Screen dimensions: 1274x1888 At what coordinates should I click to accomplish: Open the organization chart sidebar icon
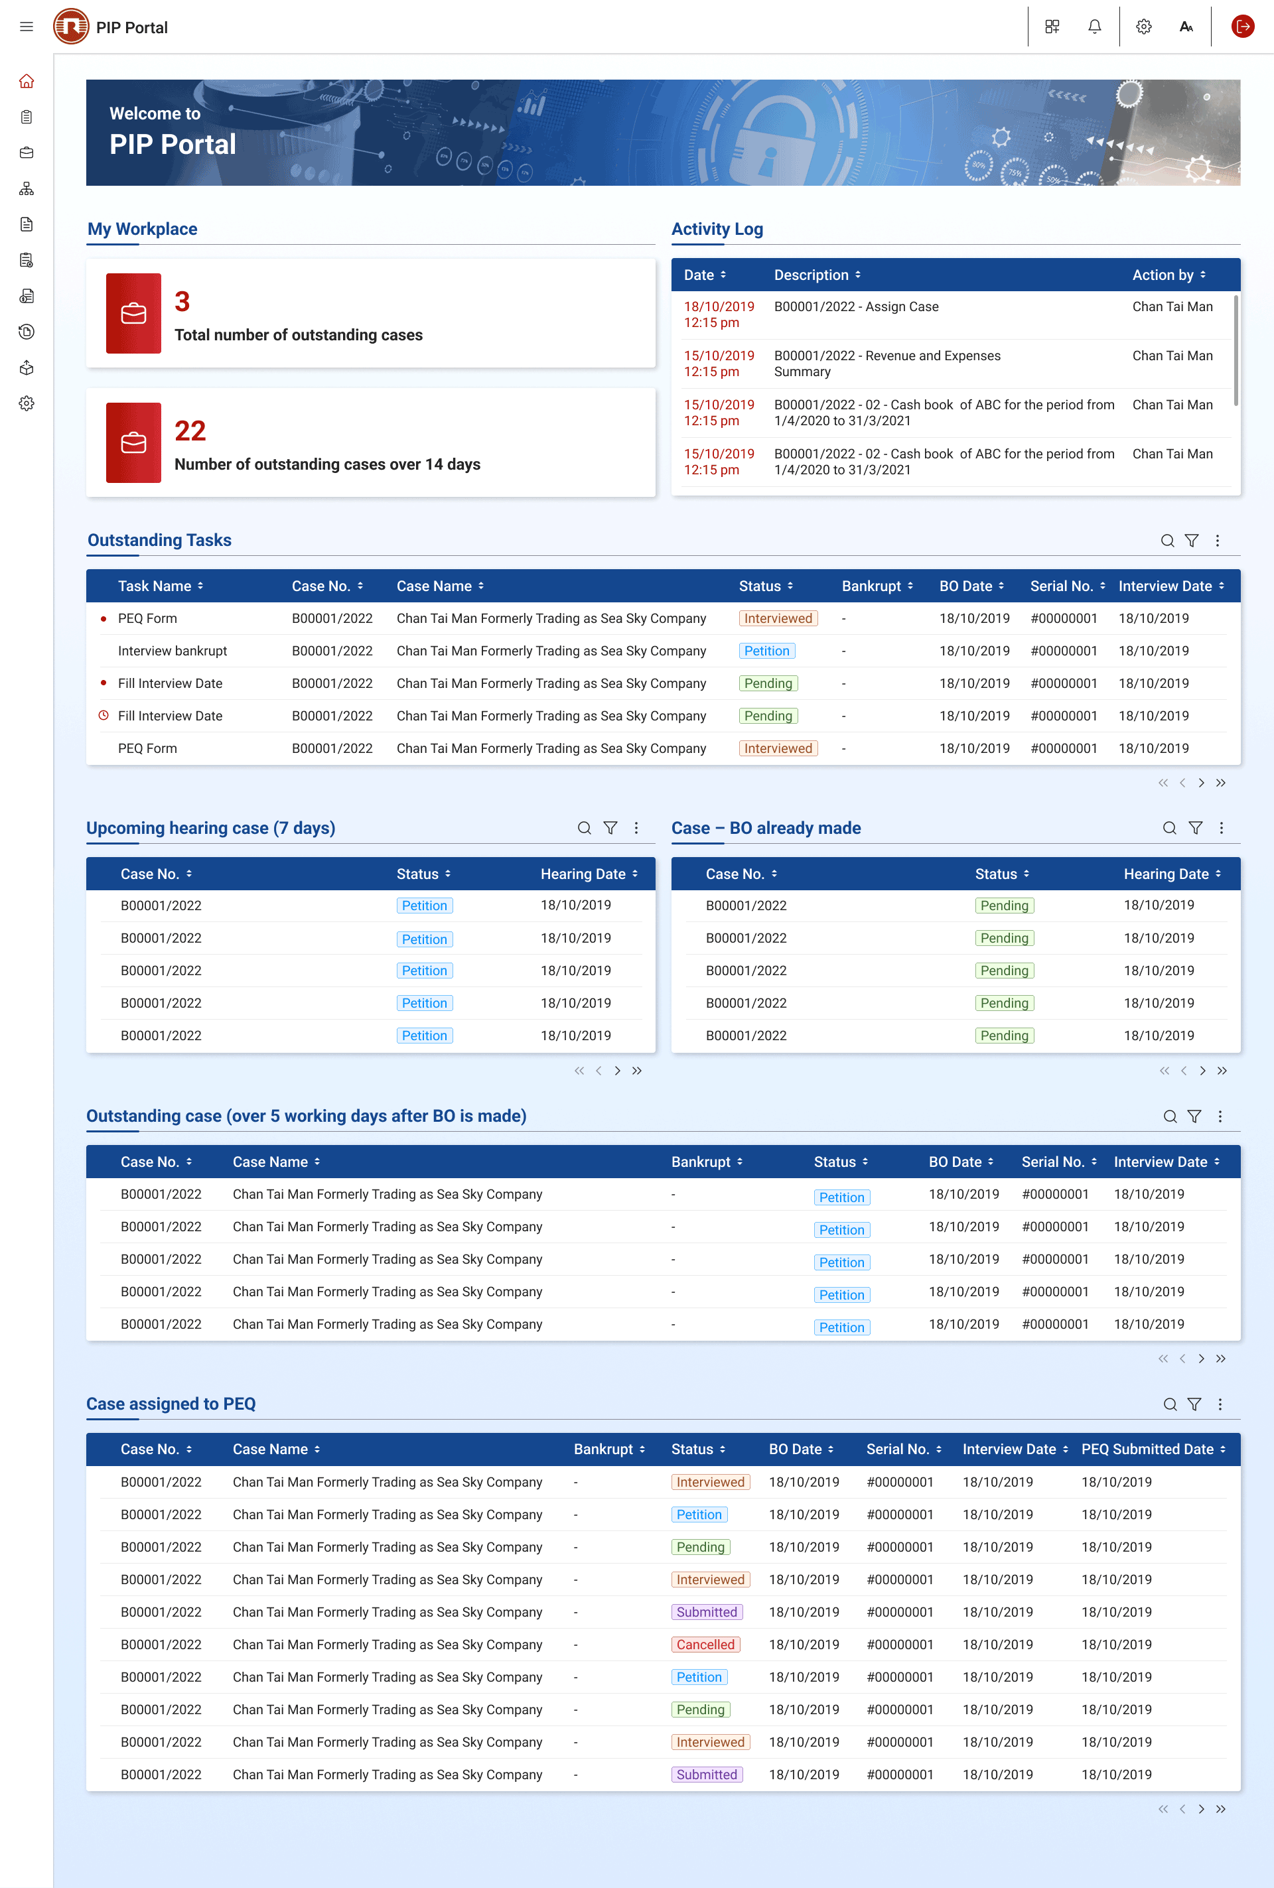pyautogui.click(x=26, y=188)
